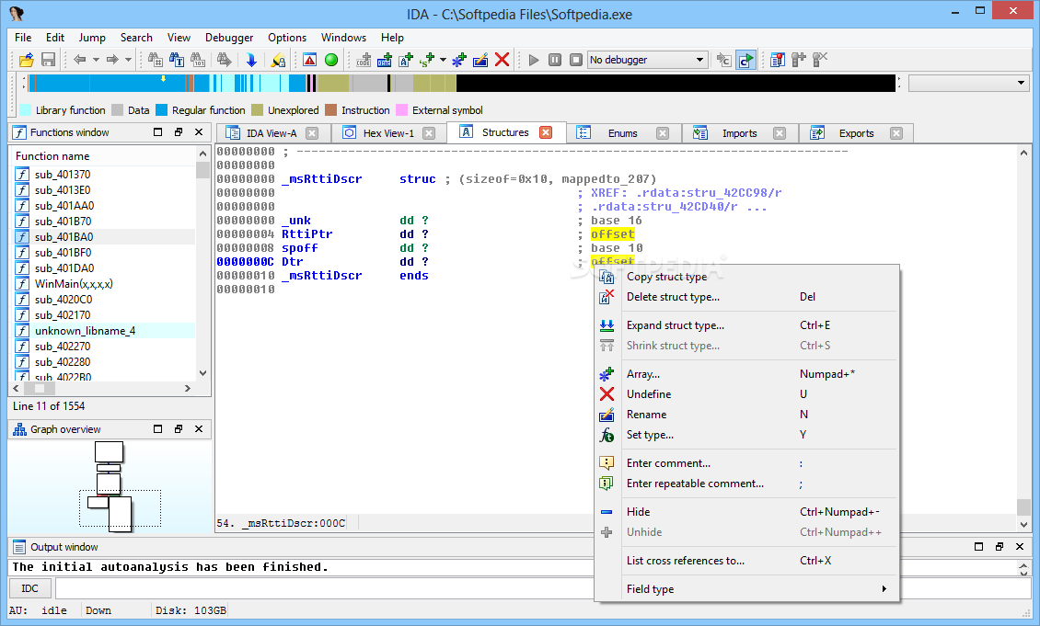1040x626 pixels.
Task: Jump back with the left arrow icon
Action: click(x=79, y=60)
